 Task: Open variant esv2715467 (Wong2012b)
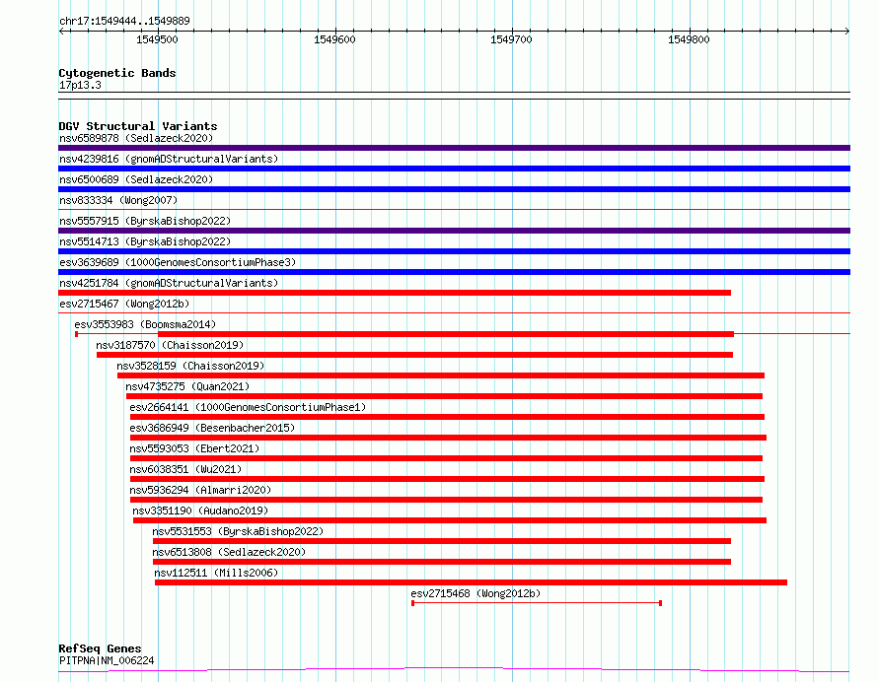(124, 304)
